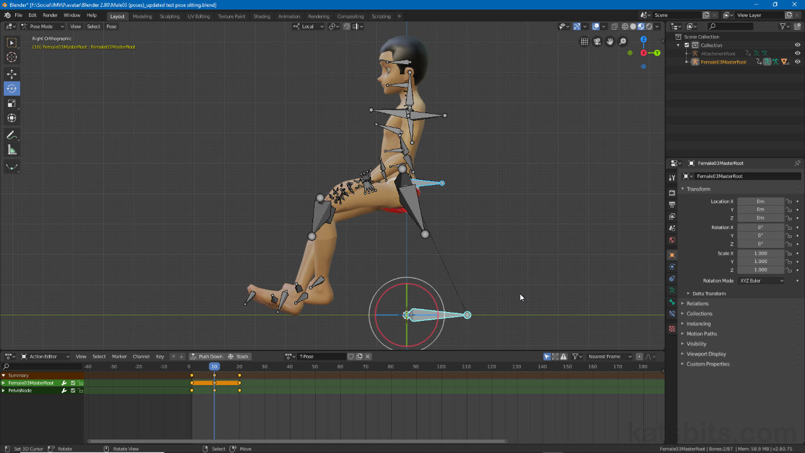805x453 pixels.
Task: Choose the Annotate pencil tool
Action: (12, 135)
